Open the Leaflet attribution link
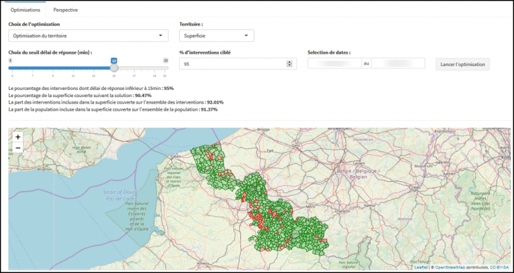 421,267
